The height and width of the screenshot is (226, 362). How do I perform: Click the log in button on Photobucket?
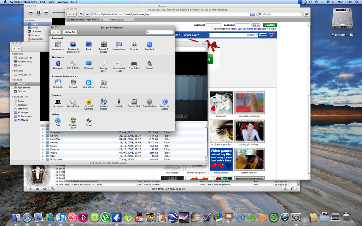pos(256,25)
